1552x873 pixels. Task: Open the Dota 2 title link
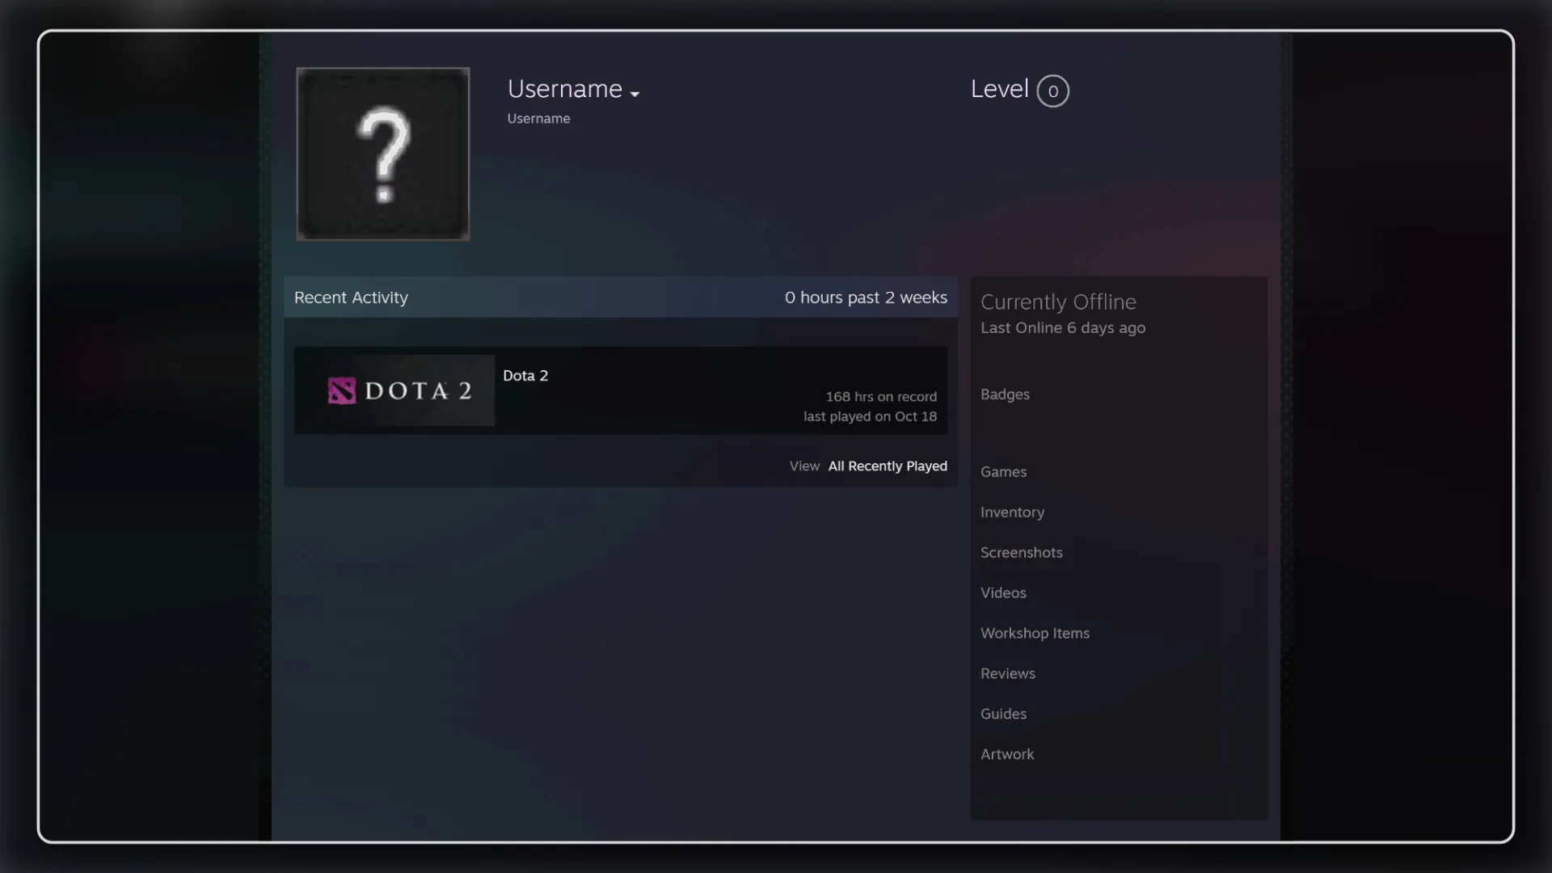point(525,376)
